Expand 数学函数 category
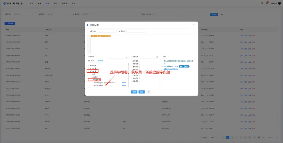 click(136, 61)
